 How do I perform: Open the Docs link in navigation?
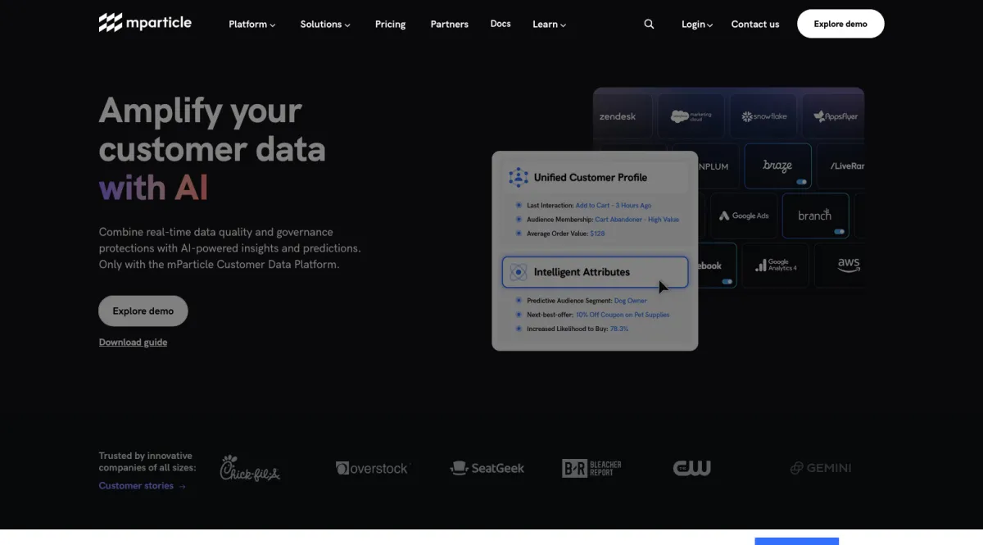pyautogui.click(x=501, y=24)
